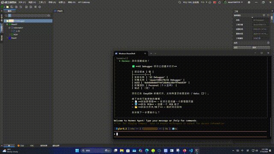The height and width of the screenshot is (154, 274).
Task: Open the 文件 (F) menu in EasyEDA
Action: coord(22,2)
